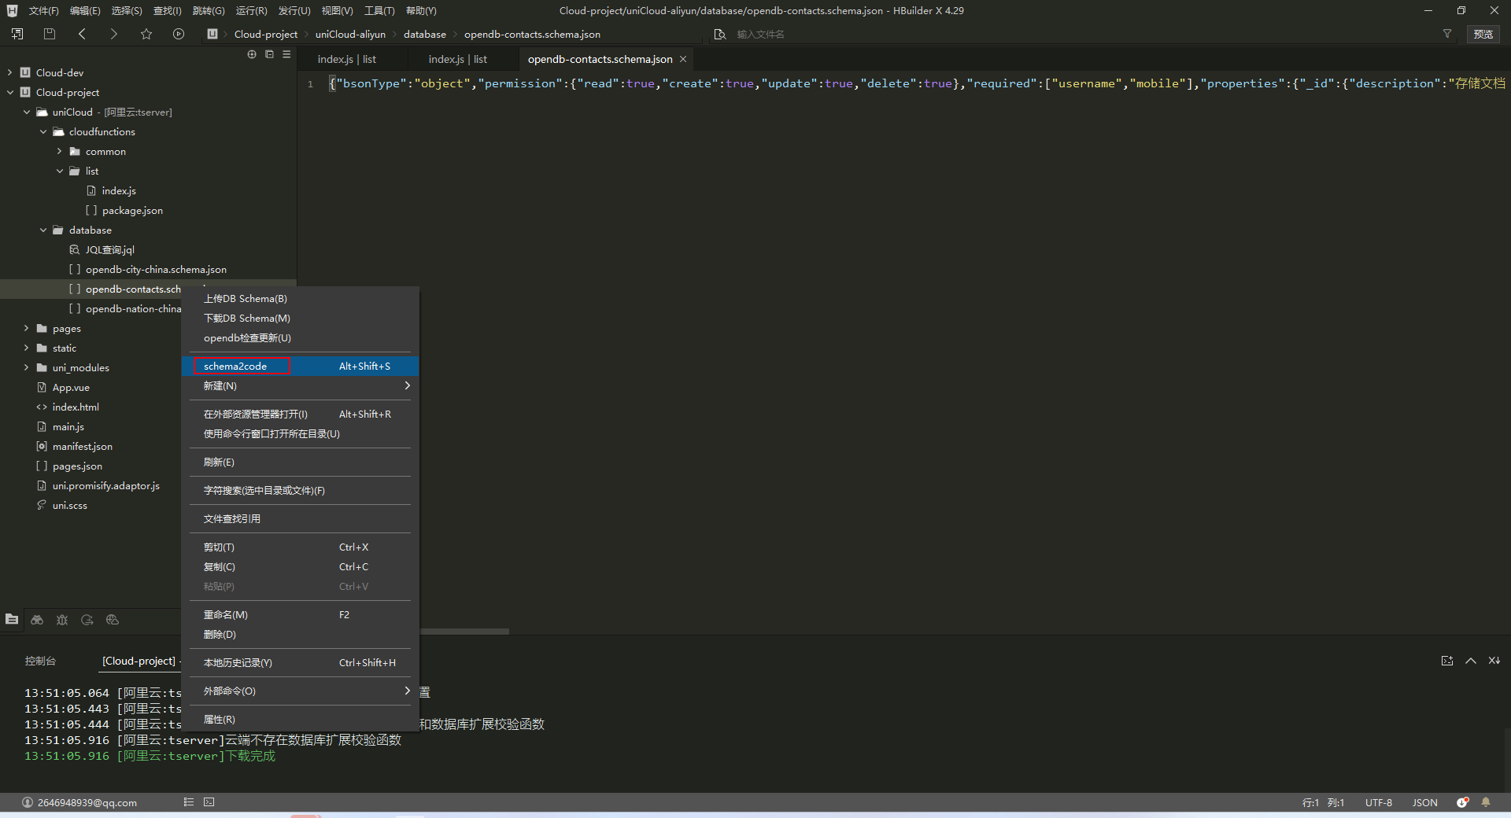Image resolution: width=1511 pixels, height=818 pixels.
Task: Click the file search magnifier icon
Action: click(x=719, y=34)
